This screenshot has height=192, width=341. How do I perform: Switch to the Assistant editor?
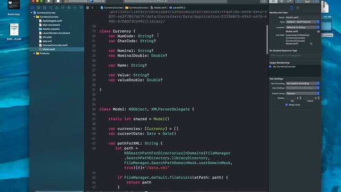(x=281, y=1)
